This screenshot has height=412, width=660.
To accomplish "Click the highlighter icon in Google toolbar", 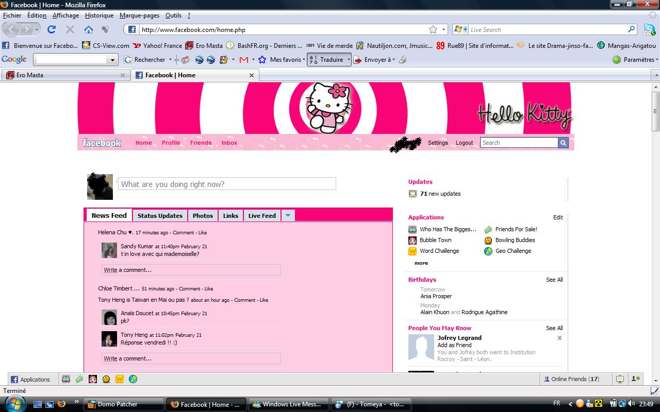I will (403, 60).
